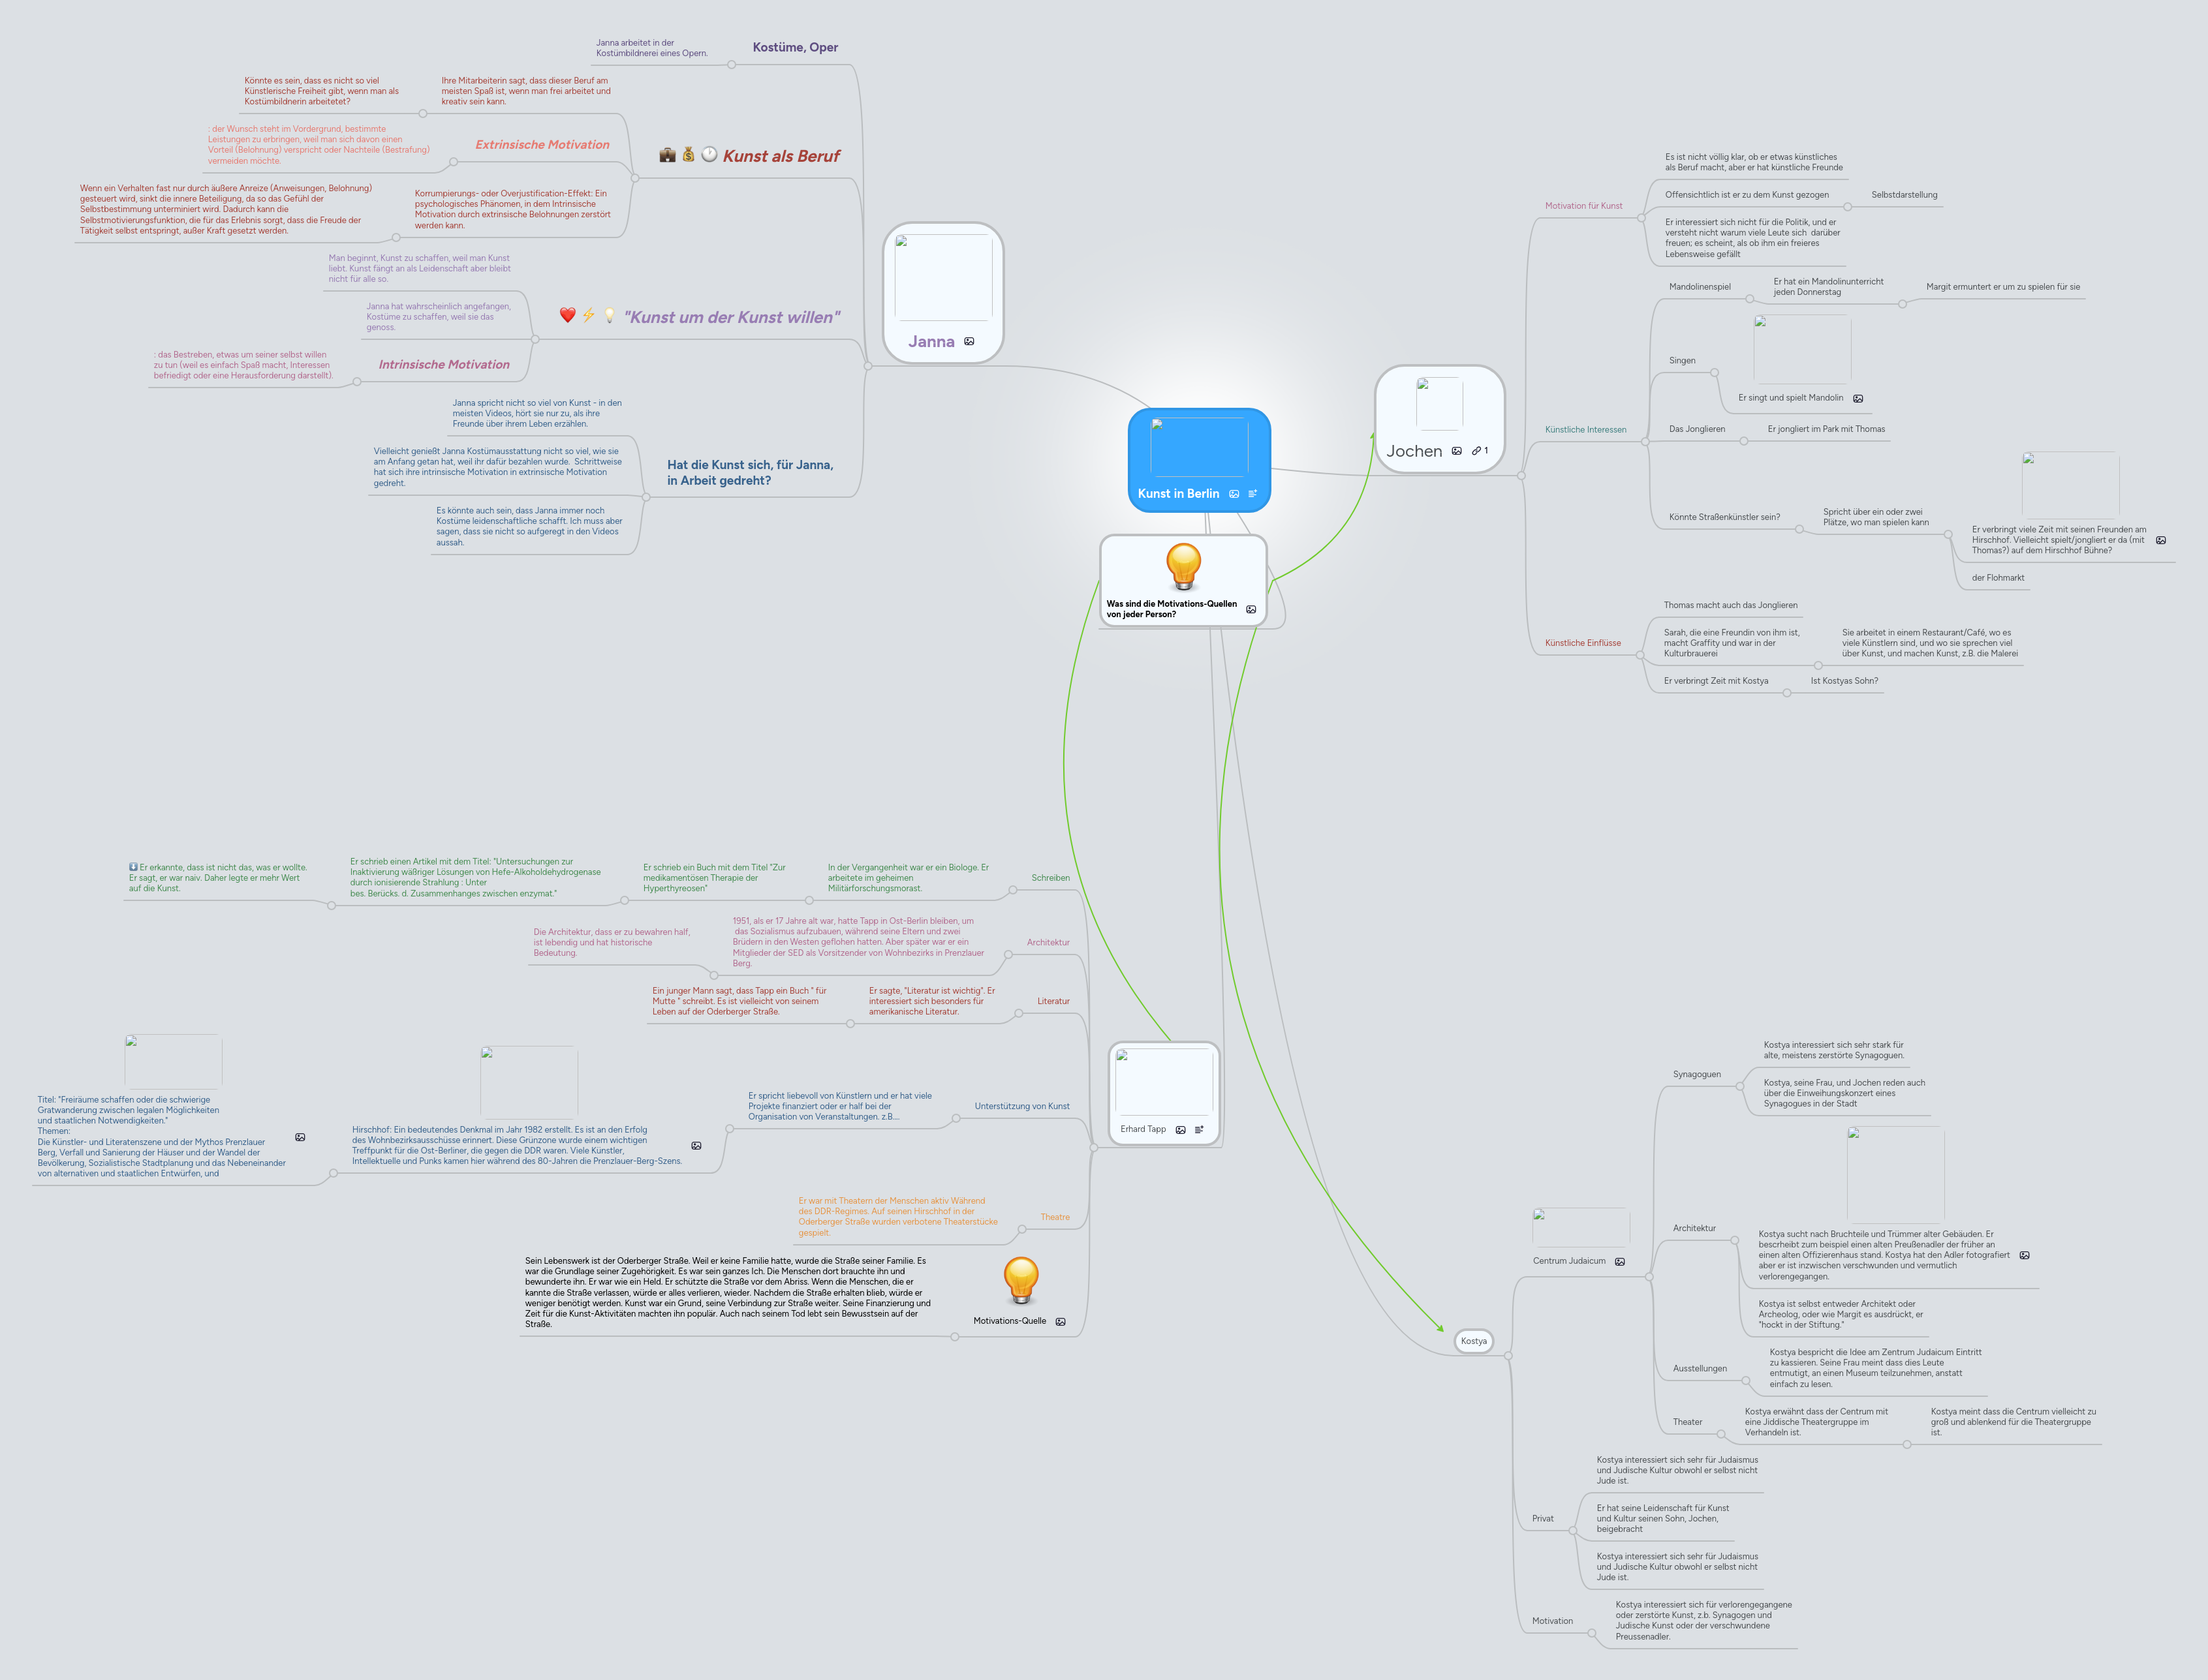Screen dimensions: 2208x1680
Task: Click the note icon on the Erhard Tapp node
Action: click(1200, 1130)
